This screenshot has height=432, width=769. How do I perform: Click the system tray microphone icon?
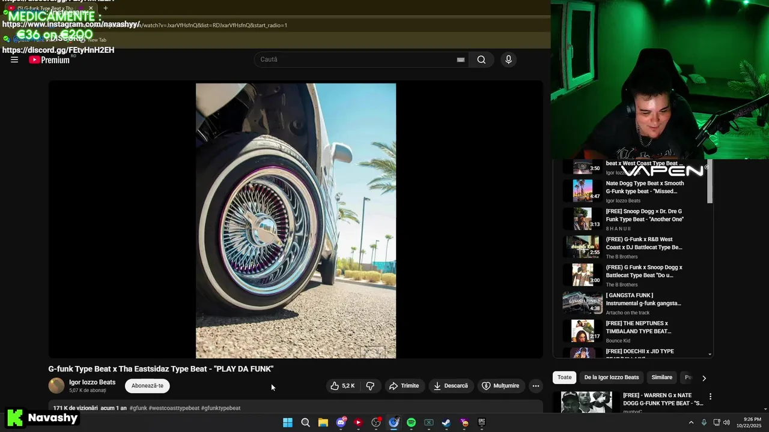pos(704,422)
